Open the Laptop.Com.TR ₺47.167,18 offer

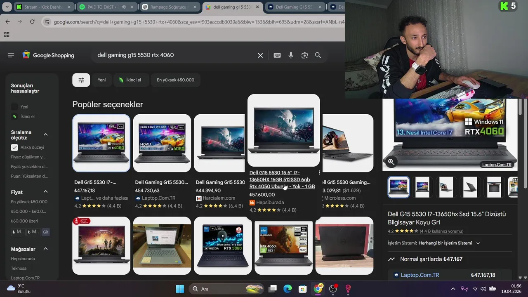pyautogui.click(x=450, y=275)
